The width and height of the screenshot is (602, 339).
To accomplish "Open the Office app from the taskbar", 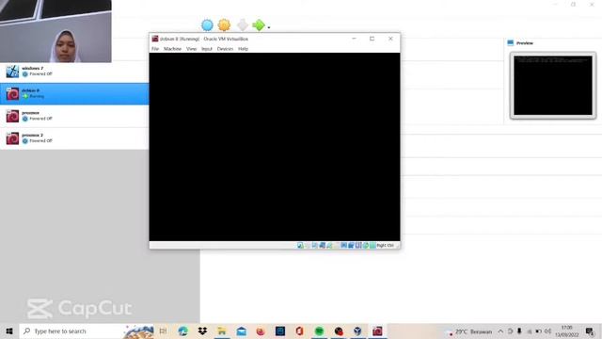I will pyautogui.click(x=299, y=331).
